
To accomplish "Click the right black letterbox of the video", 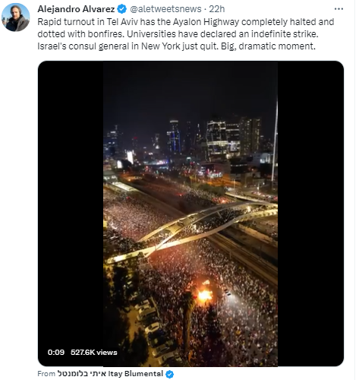I will (x=310, y=214).
